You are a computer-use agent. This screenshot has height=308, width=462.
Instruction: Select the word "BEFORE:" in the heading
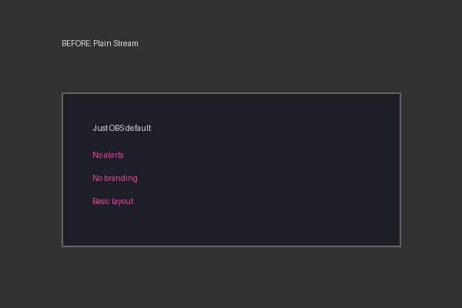click(76, 43)
